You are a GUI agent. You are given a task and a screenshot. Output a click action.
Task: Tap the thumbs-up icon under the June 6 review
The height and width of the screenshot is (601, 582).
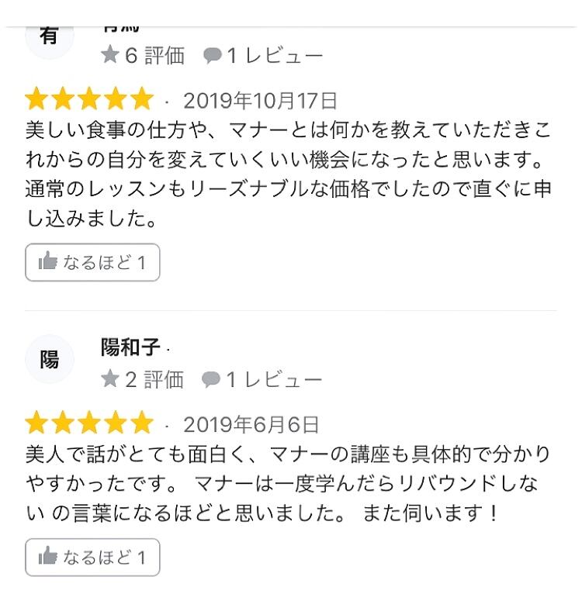pos(48,557)
